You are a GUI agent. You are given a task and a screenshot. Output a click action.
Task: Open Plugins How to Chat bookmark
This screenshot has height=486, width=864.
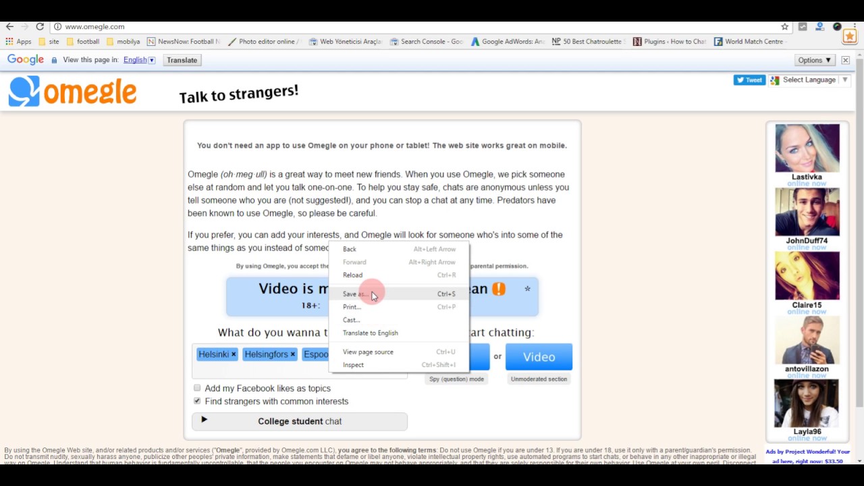[670, 41]
